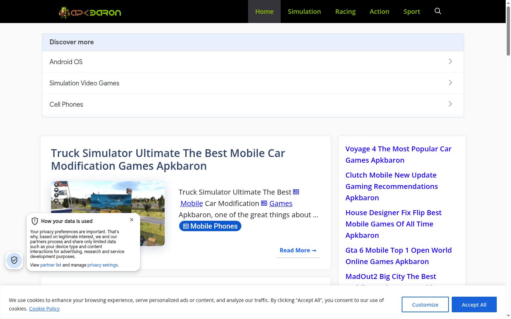511x319 pixels.
Task: Expand the Android OS chevron
Action: (x=450, y=61)
